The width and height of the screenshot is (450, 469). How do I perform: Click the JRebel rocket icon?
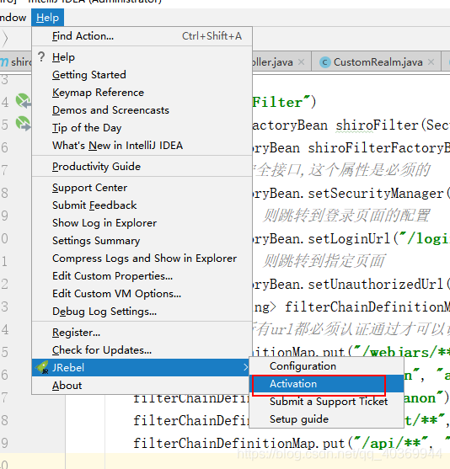click(42, 367)
